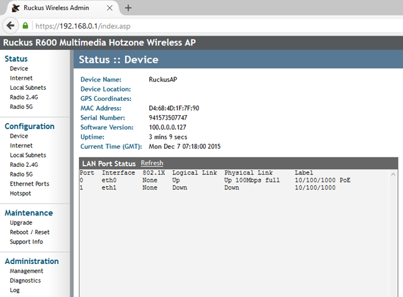The width and height of the screenshot is (403, 297).
Task: Click the Ruckus dog favicon in tab
Action: pyautogui.click(x=16, y=8)
